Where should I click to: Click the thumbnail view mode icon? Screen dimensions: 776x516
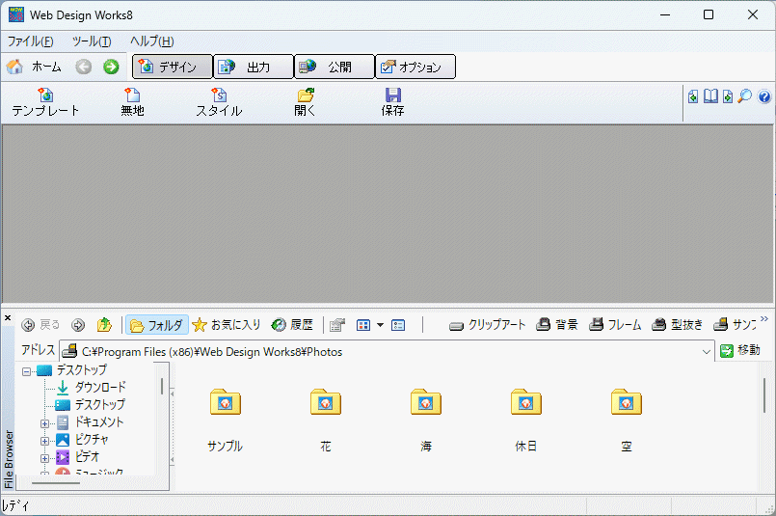point(363,325)
